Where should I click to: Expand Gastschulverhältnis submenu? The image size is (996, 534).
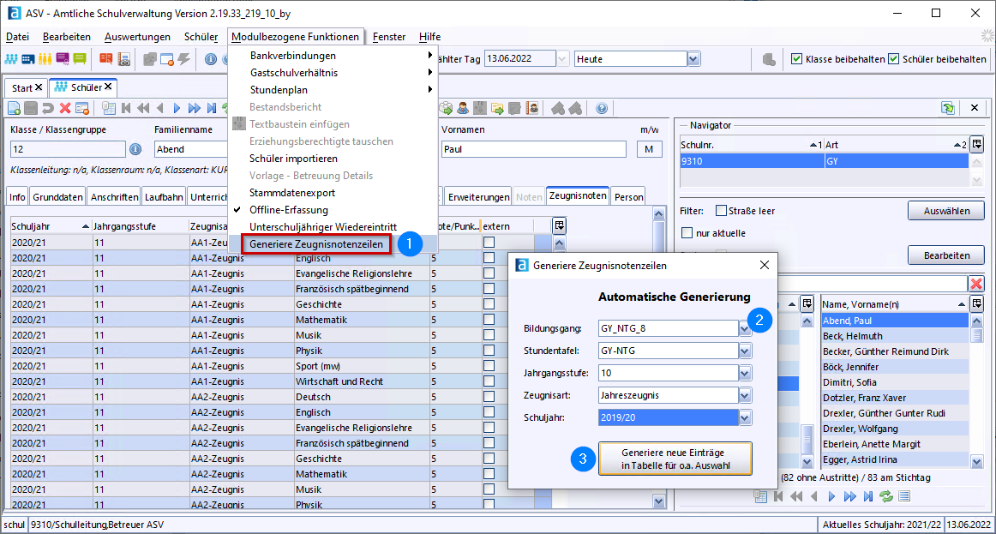tap(333, 72)
